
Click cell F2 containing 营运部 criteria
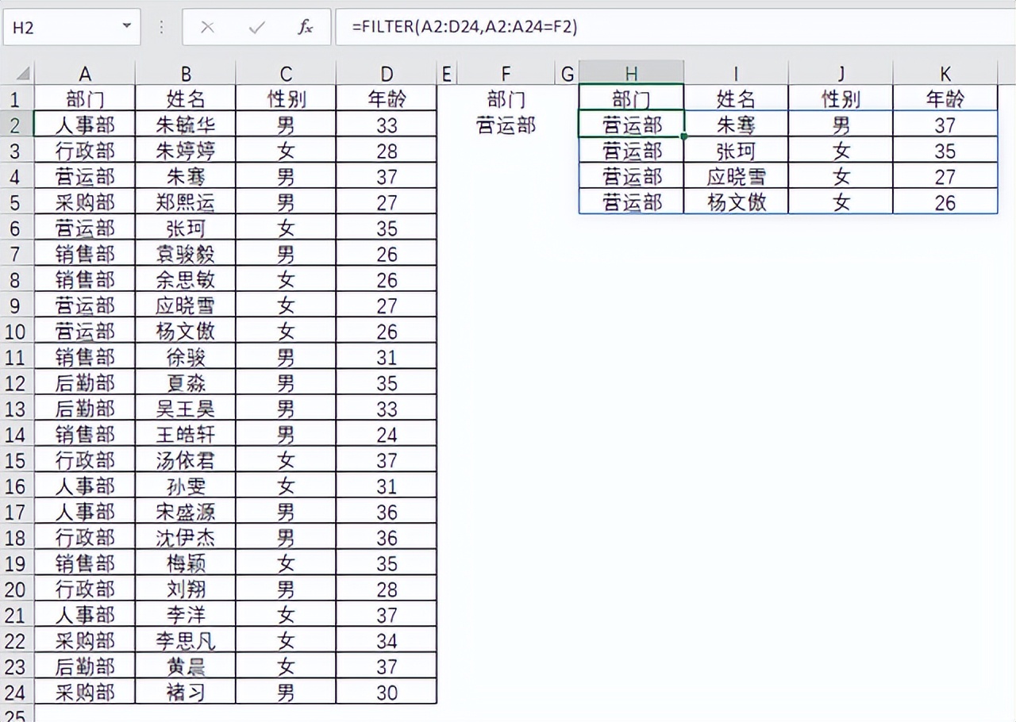point(506,125)
